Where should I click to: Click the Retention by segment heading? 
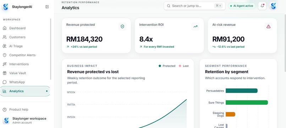pos(226,72)
